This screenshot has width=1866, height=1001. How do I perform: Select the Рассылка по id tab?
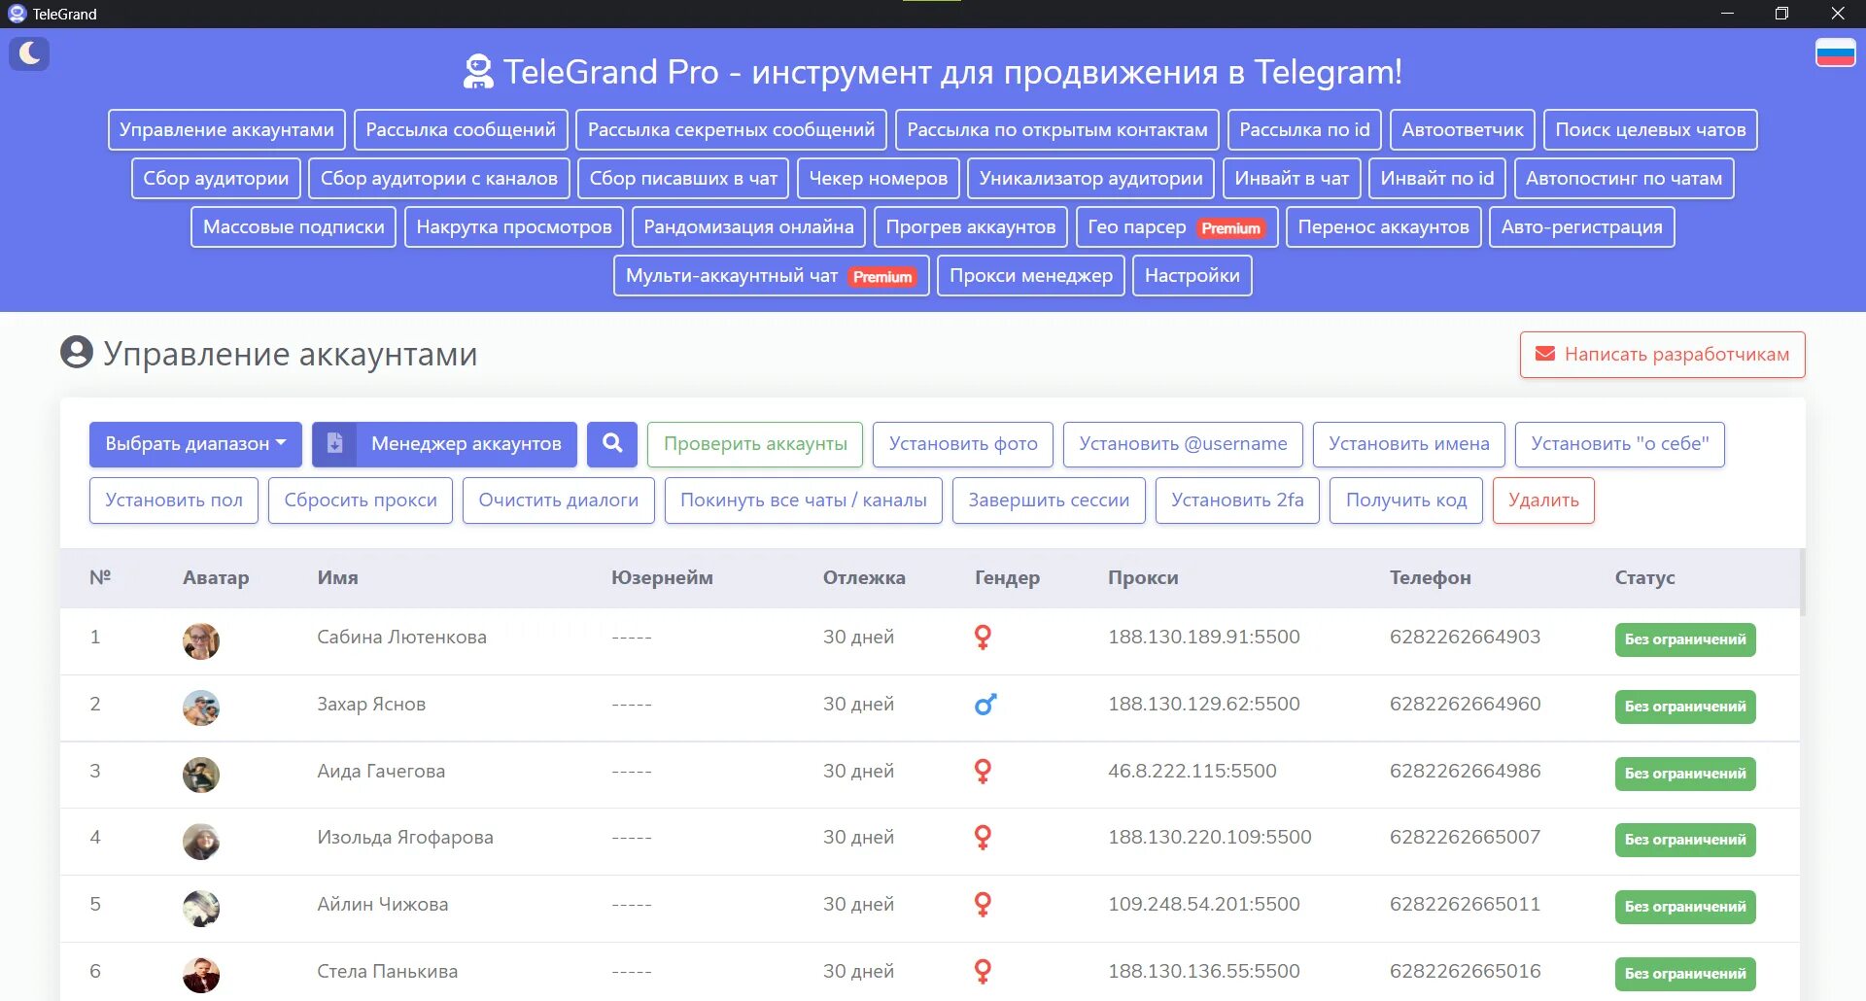tap(1304, 130)
